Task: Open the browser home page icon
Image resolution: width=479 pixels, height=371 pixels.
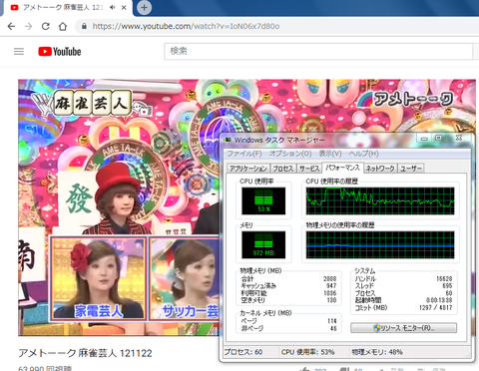Action: tap(63, 26)
